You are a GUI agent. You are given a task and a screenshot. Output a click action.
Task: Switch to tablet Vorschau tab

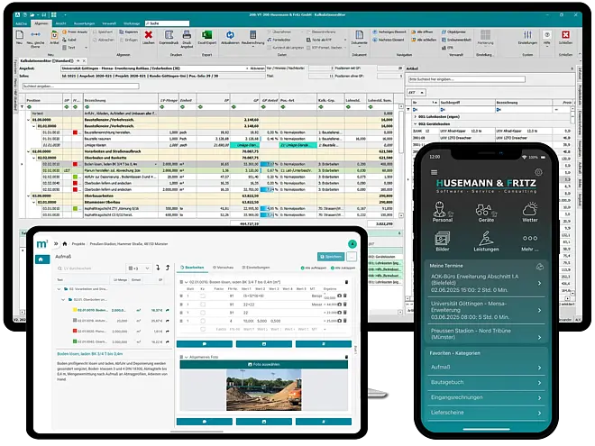click(223, 268)
